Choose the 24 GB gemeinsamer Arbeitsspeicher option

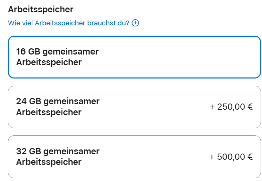pos(134,107)
